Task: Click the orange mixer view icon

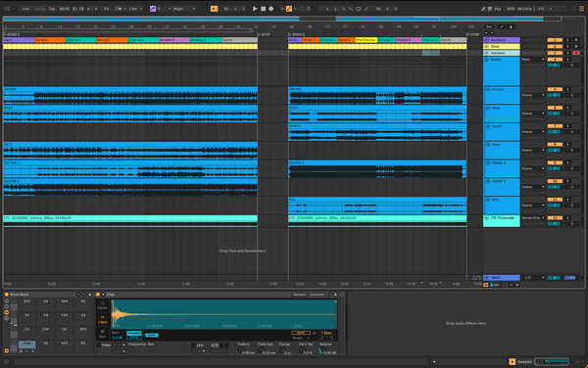Action: pyautogui.click(x=581, y=9)
